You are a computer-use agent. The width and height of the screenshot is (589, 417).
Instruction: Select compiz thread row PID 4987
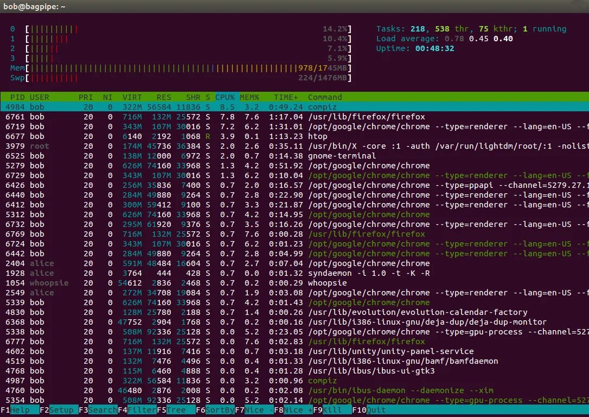coord(294,381)
